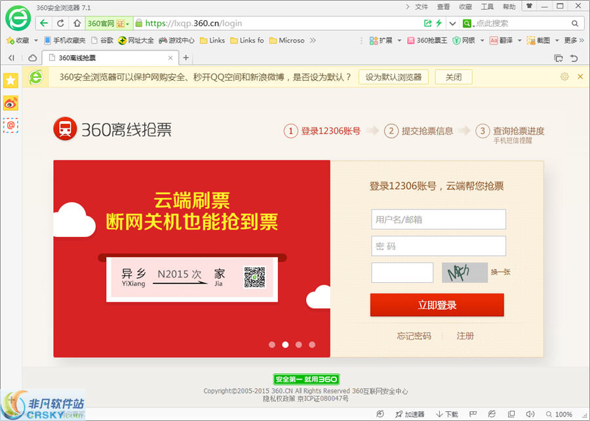Screen dimensions: 590x421
Task: Click the 注册 link
Action: [465, 336]
